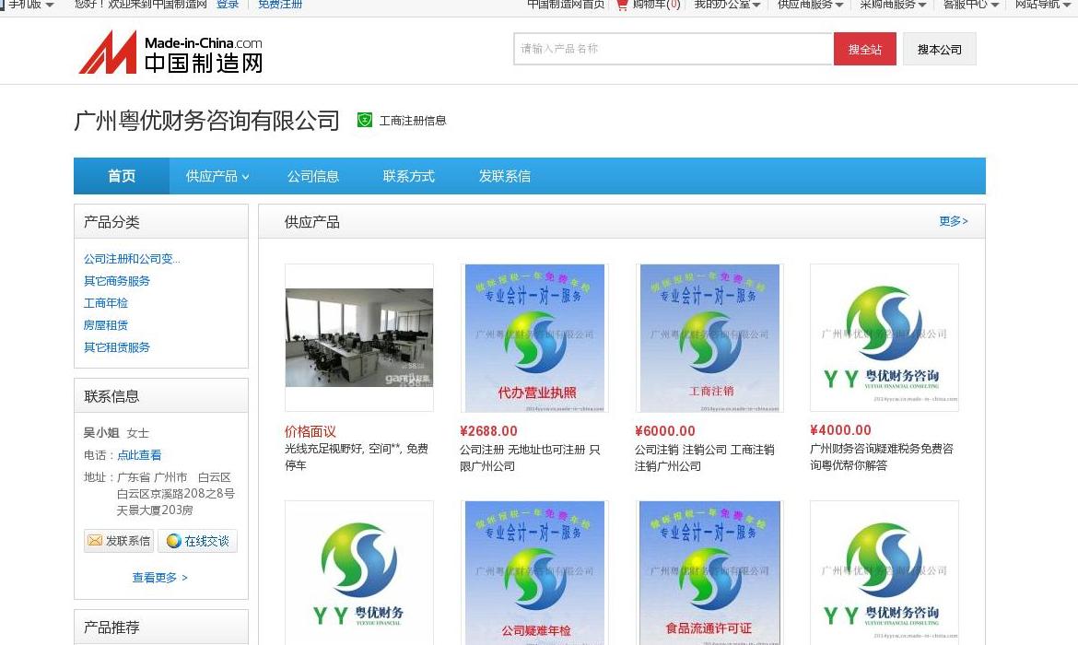Click the 登录 link
This screenshot has height=645, width=1078.
click(x=228, y=5)
